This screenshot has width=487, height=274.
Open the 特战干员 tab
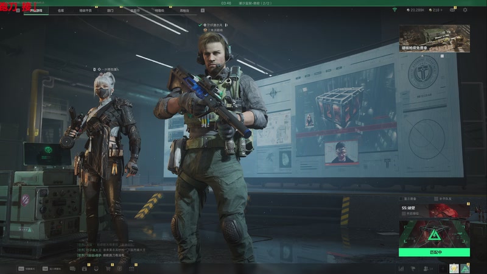coord(85,10)
